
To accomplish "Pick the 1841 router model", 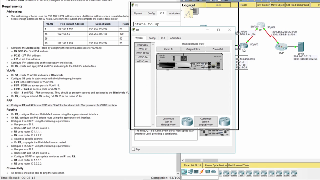I will click(271, 173).
